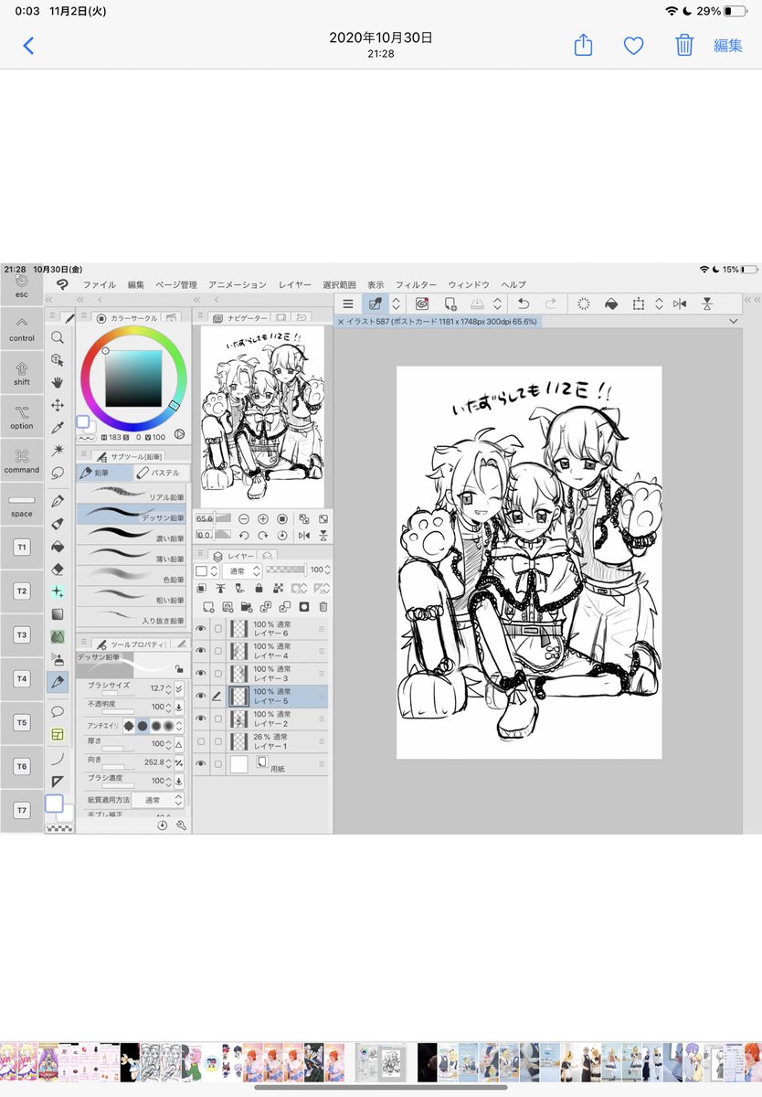The image size is (762, 1097).
Task: Select the Balloon text tool
Action: coord(58,710)
